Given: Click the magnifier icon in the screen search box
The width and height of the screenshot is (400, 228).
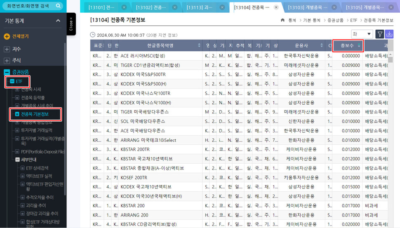Looking at the screenshot, I should click(58, 6).
